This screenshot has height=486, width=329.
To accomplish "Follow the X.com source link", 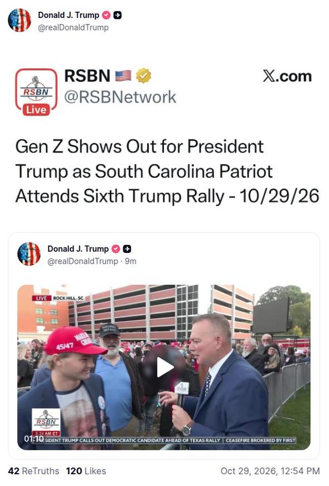I will (287, 76).
